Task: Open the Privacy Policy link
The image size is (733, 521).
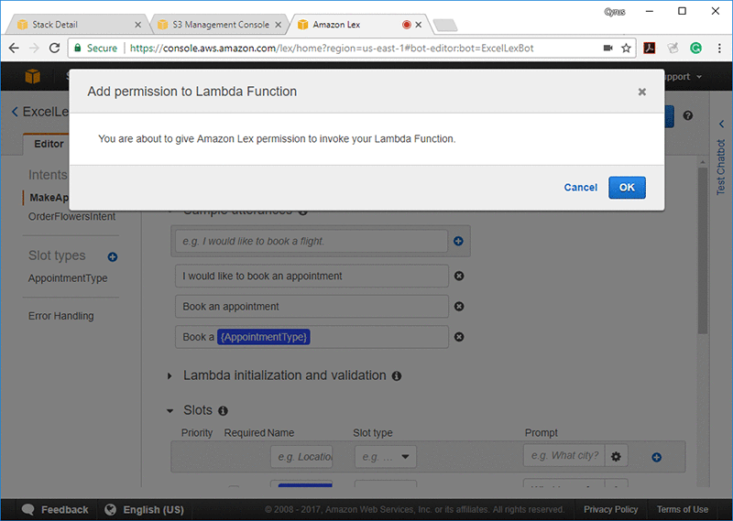Action: point(610,509)
